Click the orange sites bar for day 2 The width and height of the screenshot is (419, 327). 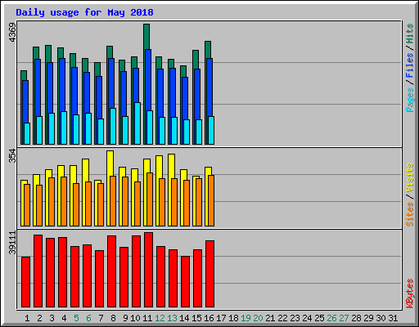[39, 206]
